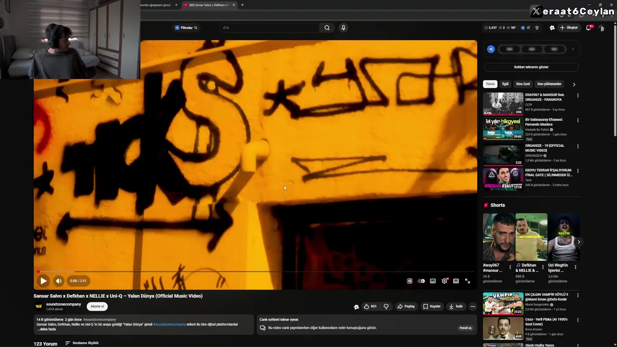This screenshot has width=617, height=347.
Task: Subscribe with Abone ol button
Action: coord(97,307)
